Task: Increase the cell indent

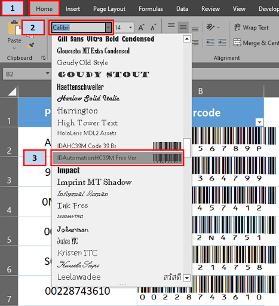Action: click(x=222, y=42)
